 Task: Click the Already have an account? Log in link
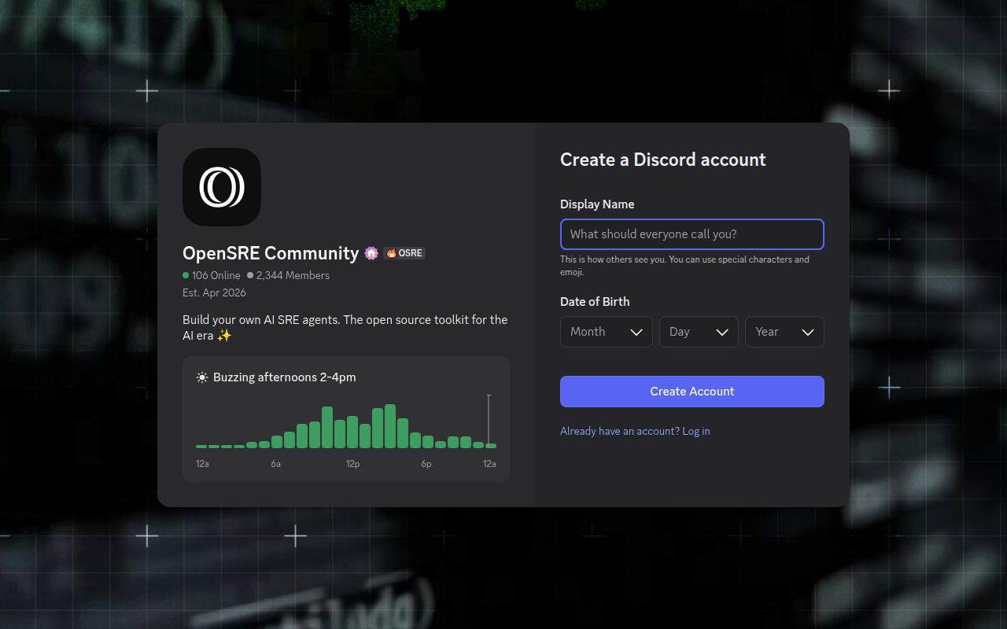coord(635,431)
